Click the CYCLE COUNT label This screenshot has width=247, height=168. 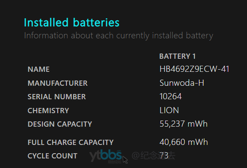coord(52,156)
